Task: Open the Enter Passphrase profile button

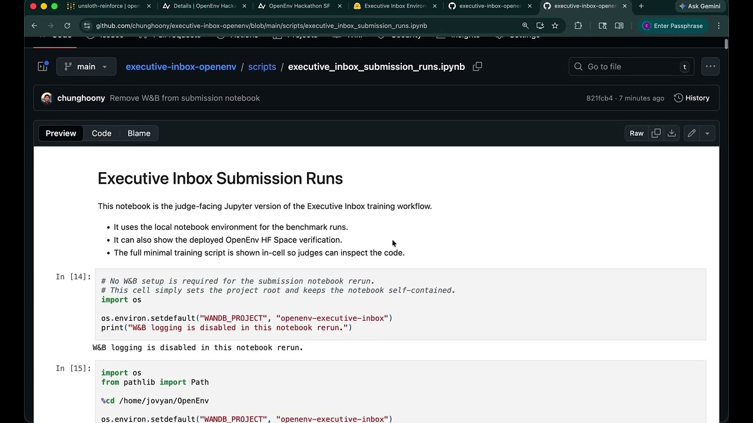Action: coord(672,26)
